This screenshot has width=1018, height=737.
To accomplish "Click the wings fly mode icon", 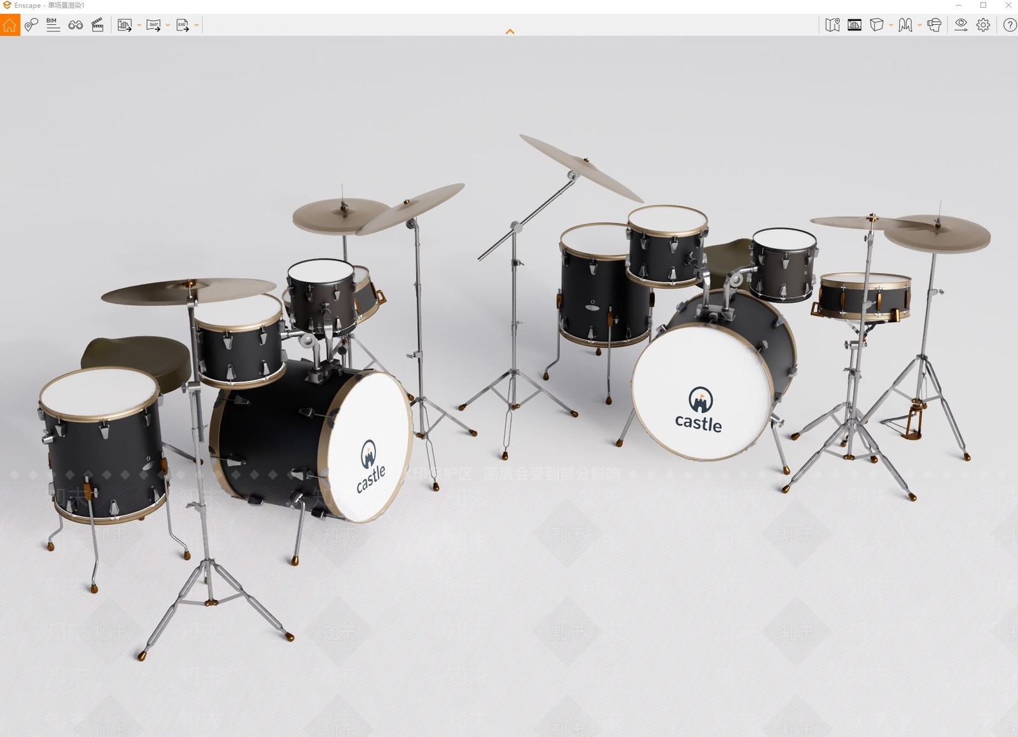I will (x=905, y=25).
